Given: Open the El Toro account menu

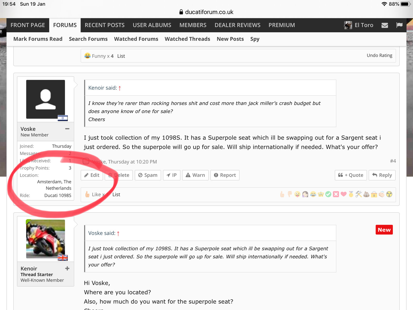Looking at the screenshot, I should [x=359, y=25].
